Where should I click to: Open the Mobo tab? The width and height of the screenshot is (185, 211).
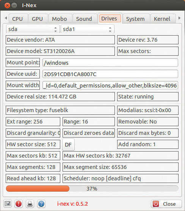tap(60, 19)
